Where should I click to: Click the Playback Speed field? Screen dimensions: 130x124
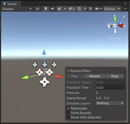[110, 82]
